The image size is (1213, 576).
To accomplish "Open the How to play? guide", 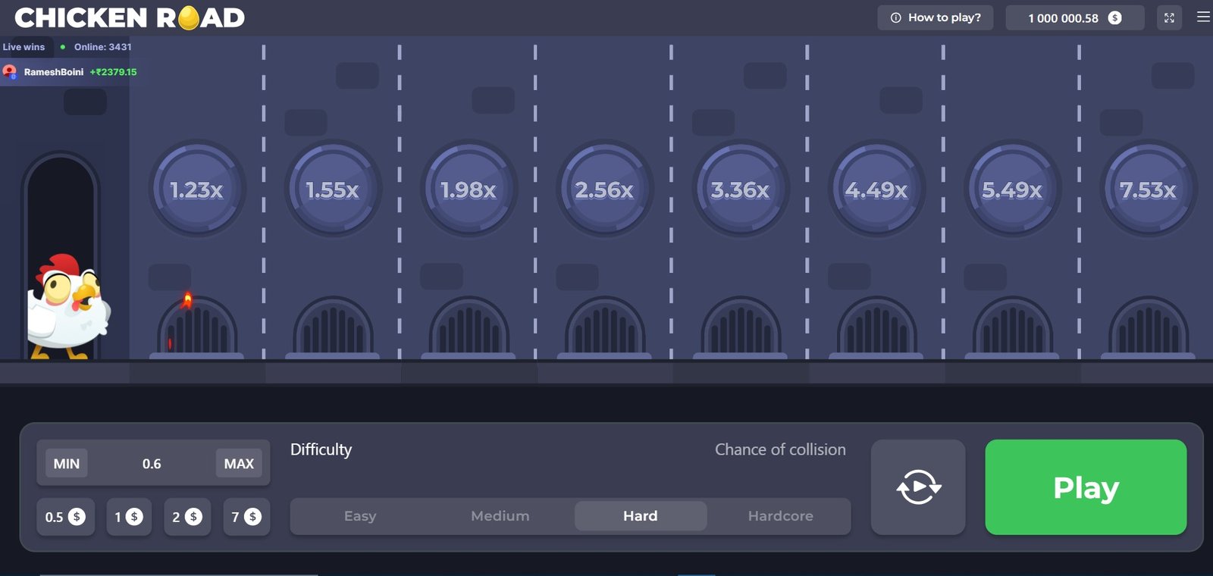I will tap(936, 17).
